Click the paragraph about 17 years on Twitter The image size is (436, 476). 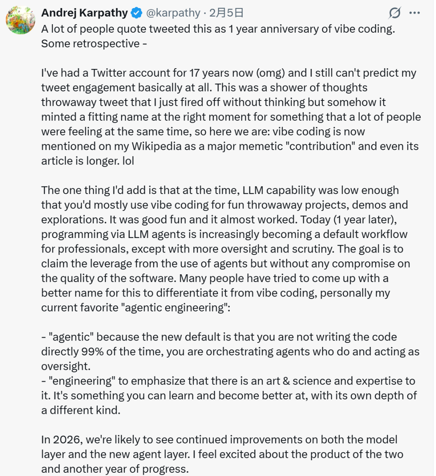point(228,73)
